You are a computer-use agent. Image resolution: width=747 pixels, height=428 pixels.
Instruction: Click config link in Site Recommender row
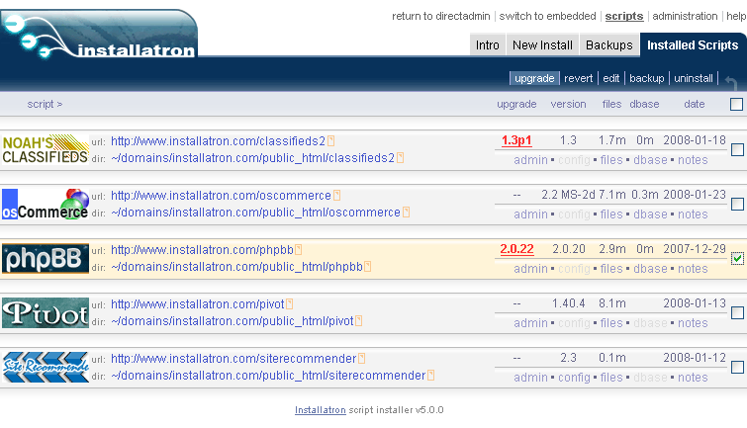pos(574,378)
